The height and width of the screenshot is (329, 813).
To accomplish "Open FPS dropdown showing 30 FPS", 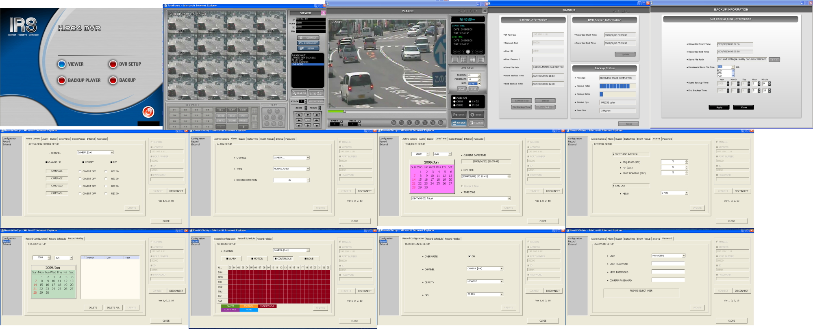I will (502, 294).
